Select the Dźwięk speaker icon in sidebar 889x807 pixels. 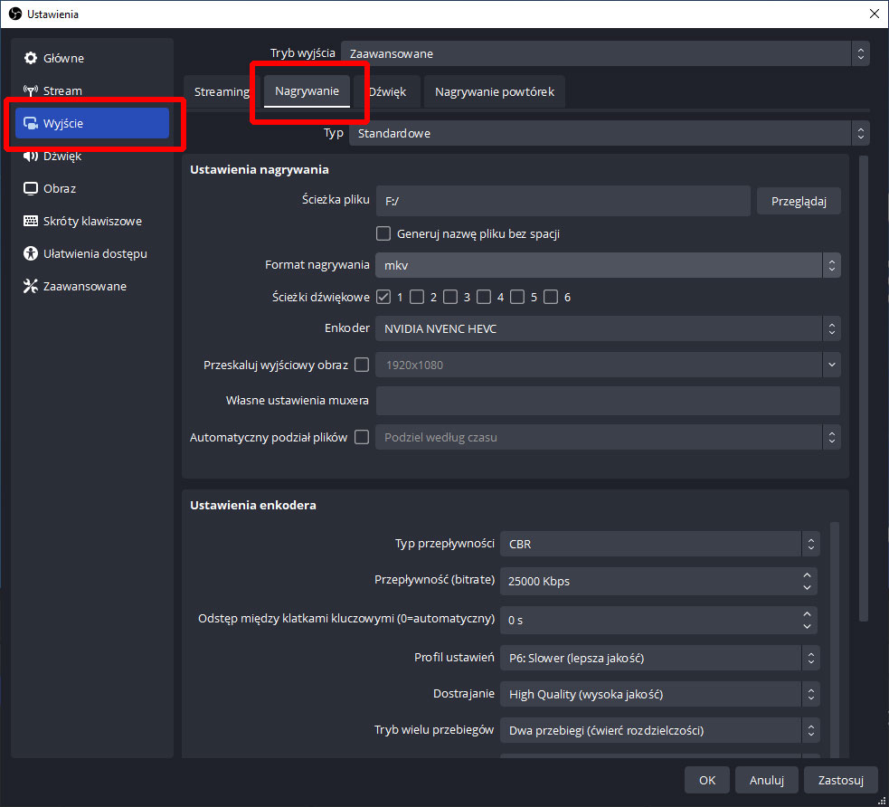pos(31,157)
